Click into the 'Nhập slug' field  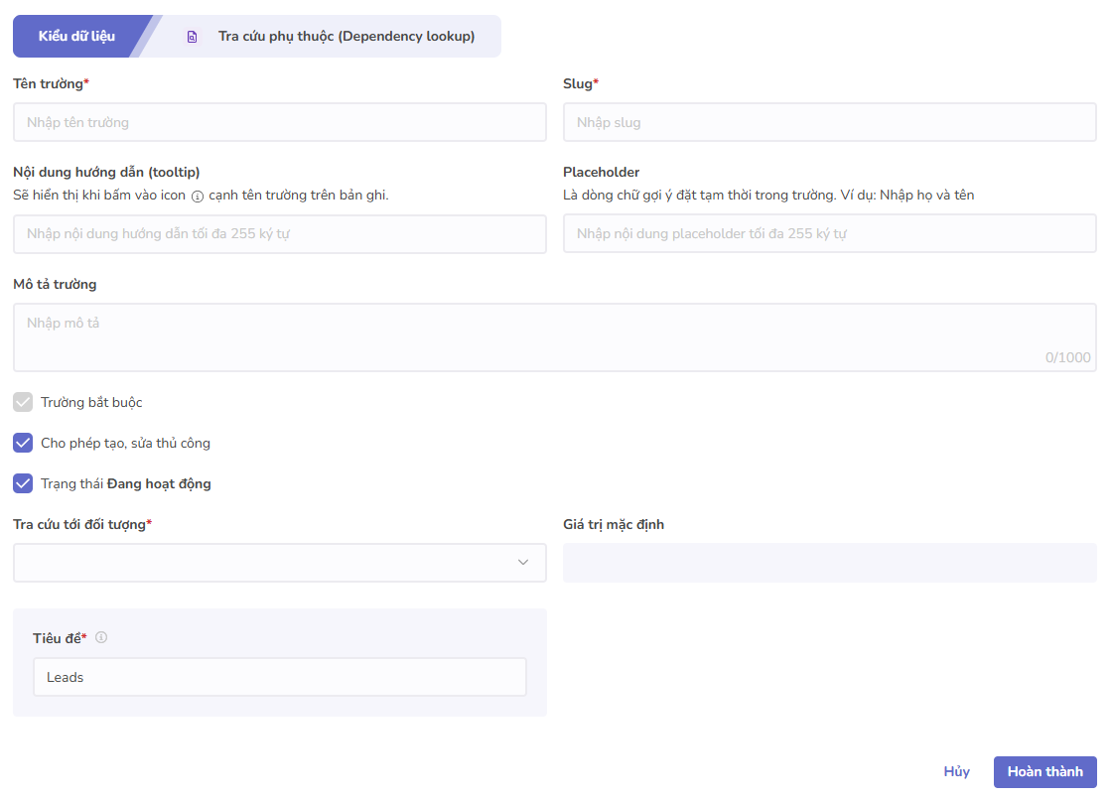coord(829,122)
